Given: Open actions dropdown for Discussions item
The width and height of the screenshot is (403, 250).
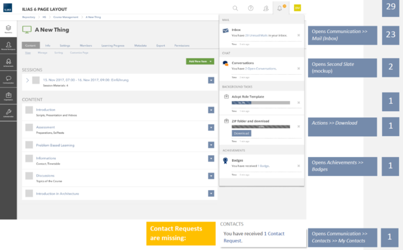Looking at the screenshot, I should (x=211, y=176).
